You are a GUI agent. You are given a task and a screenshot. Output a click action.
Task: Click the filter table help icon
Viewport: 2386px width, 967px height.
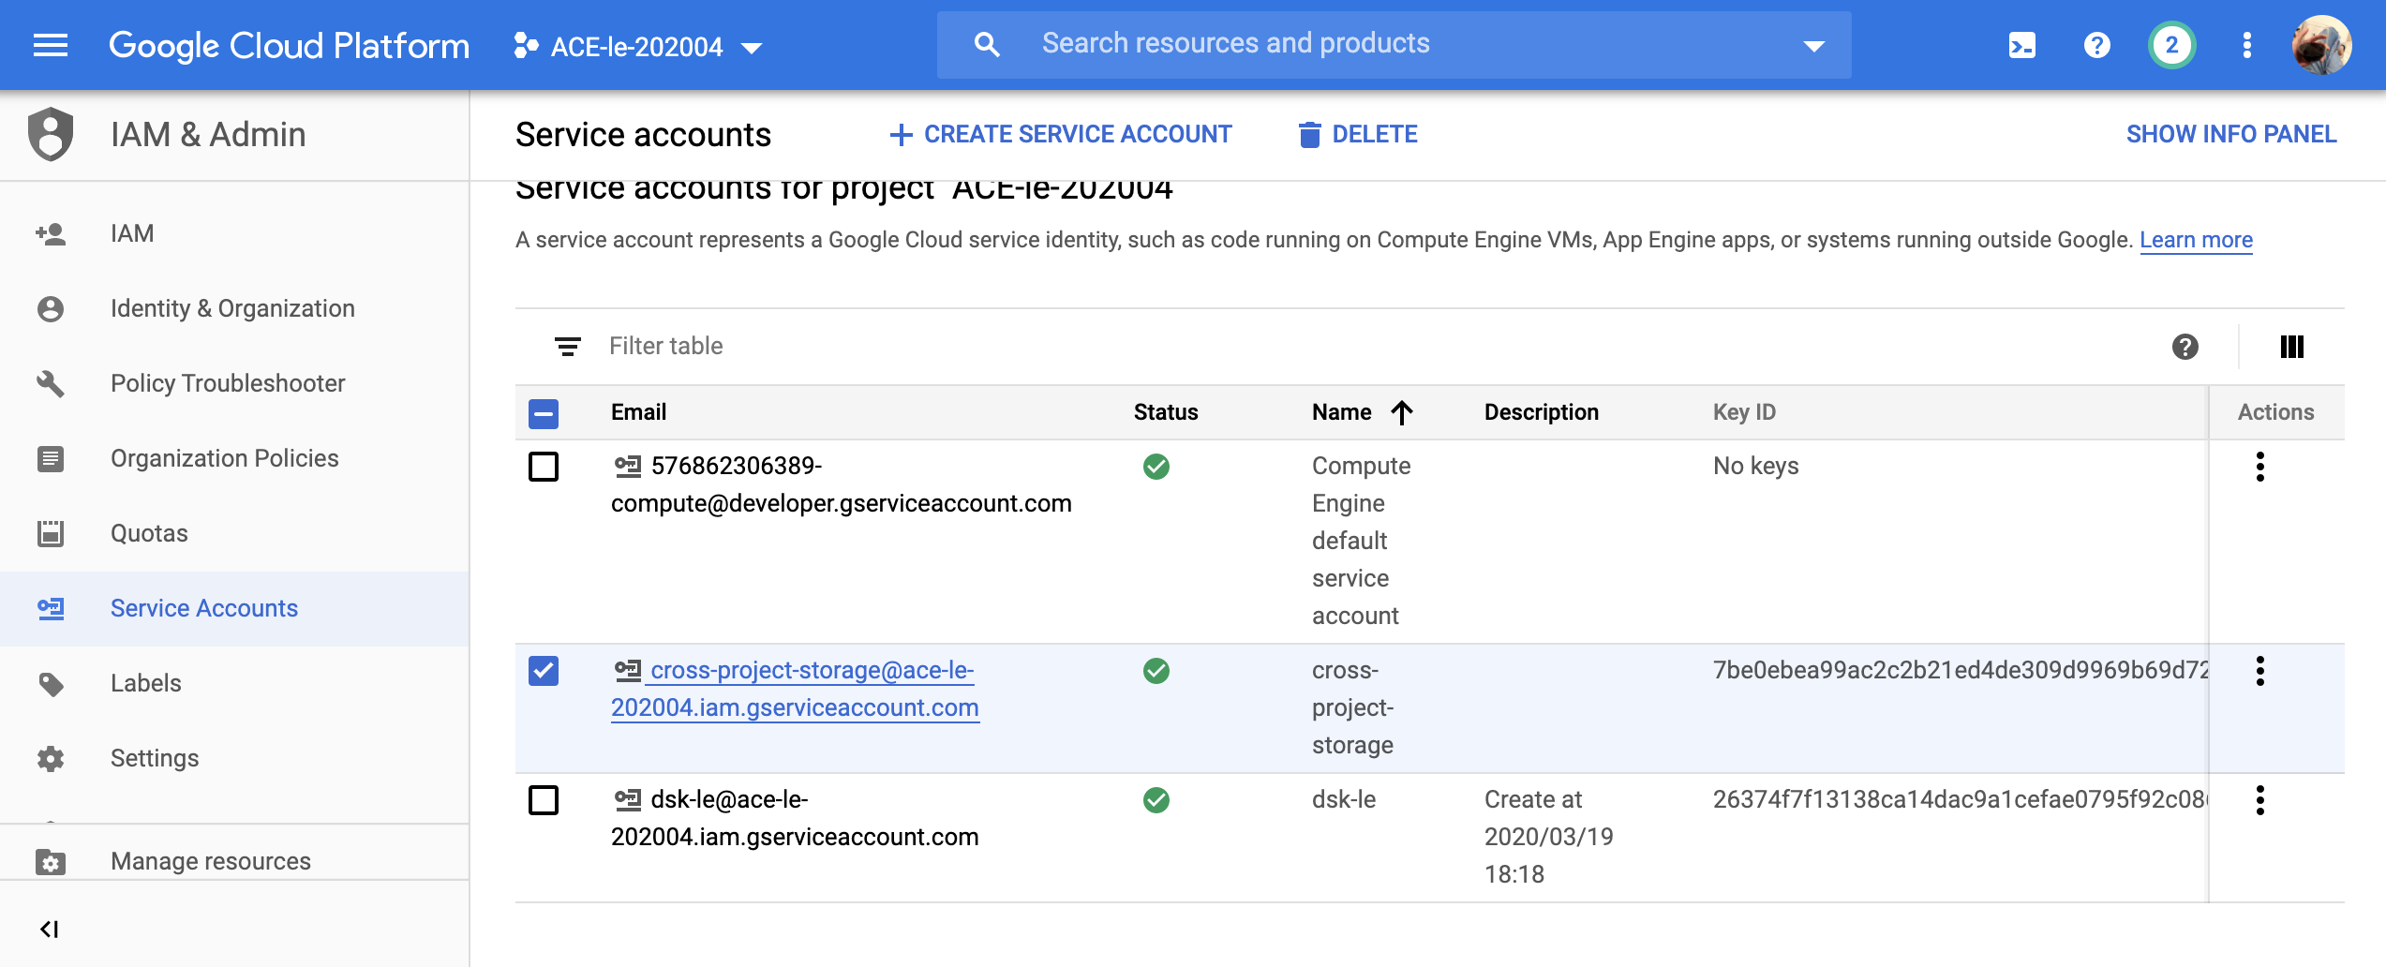2185,347
